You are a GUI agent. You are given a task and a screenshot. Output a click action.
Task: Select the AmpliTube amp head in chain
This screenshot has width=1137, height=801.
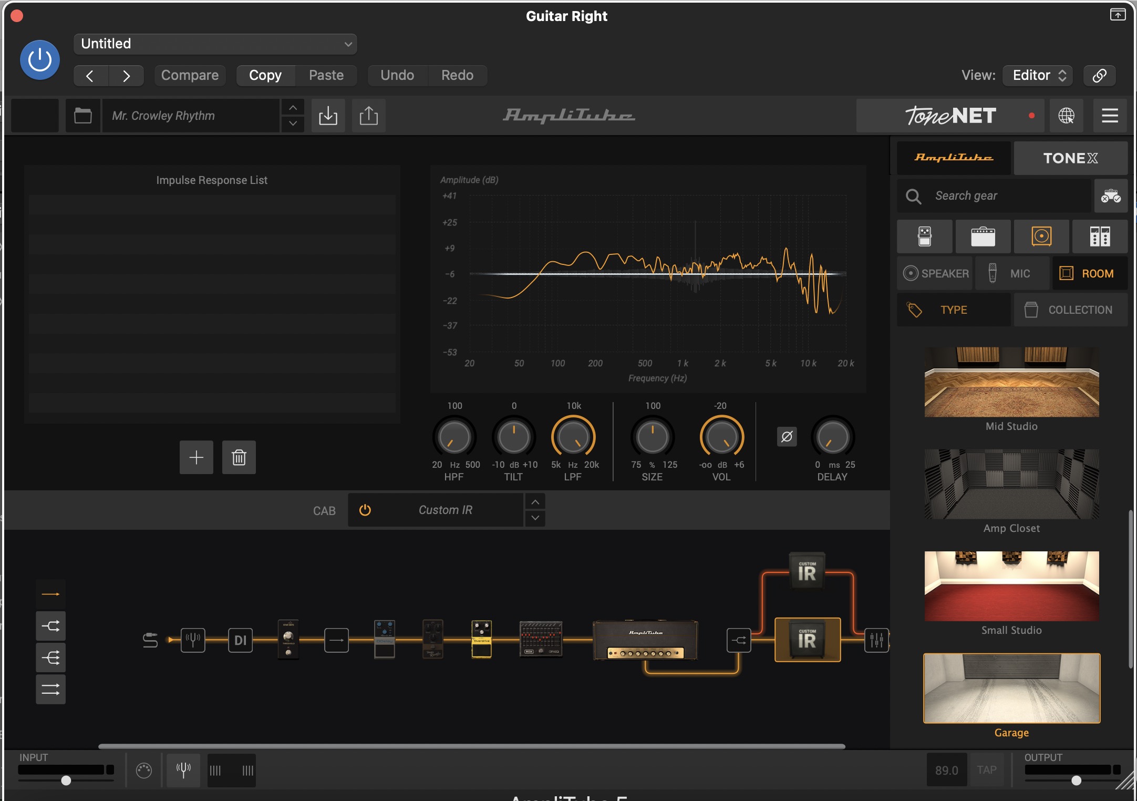click(646, 640)
